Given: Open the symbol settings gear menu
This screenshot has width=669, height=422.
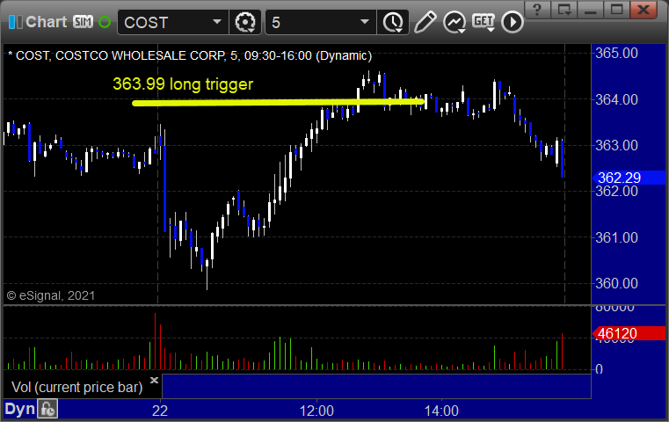Looking at the screenshot, I should click(245, 22).
